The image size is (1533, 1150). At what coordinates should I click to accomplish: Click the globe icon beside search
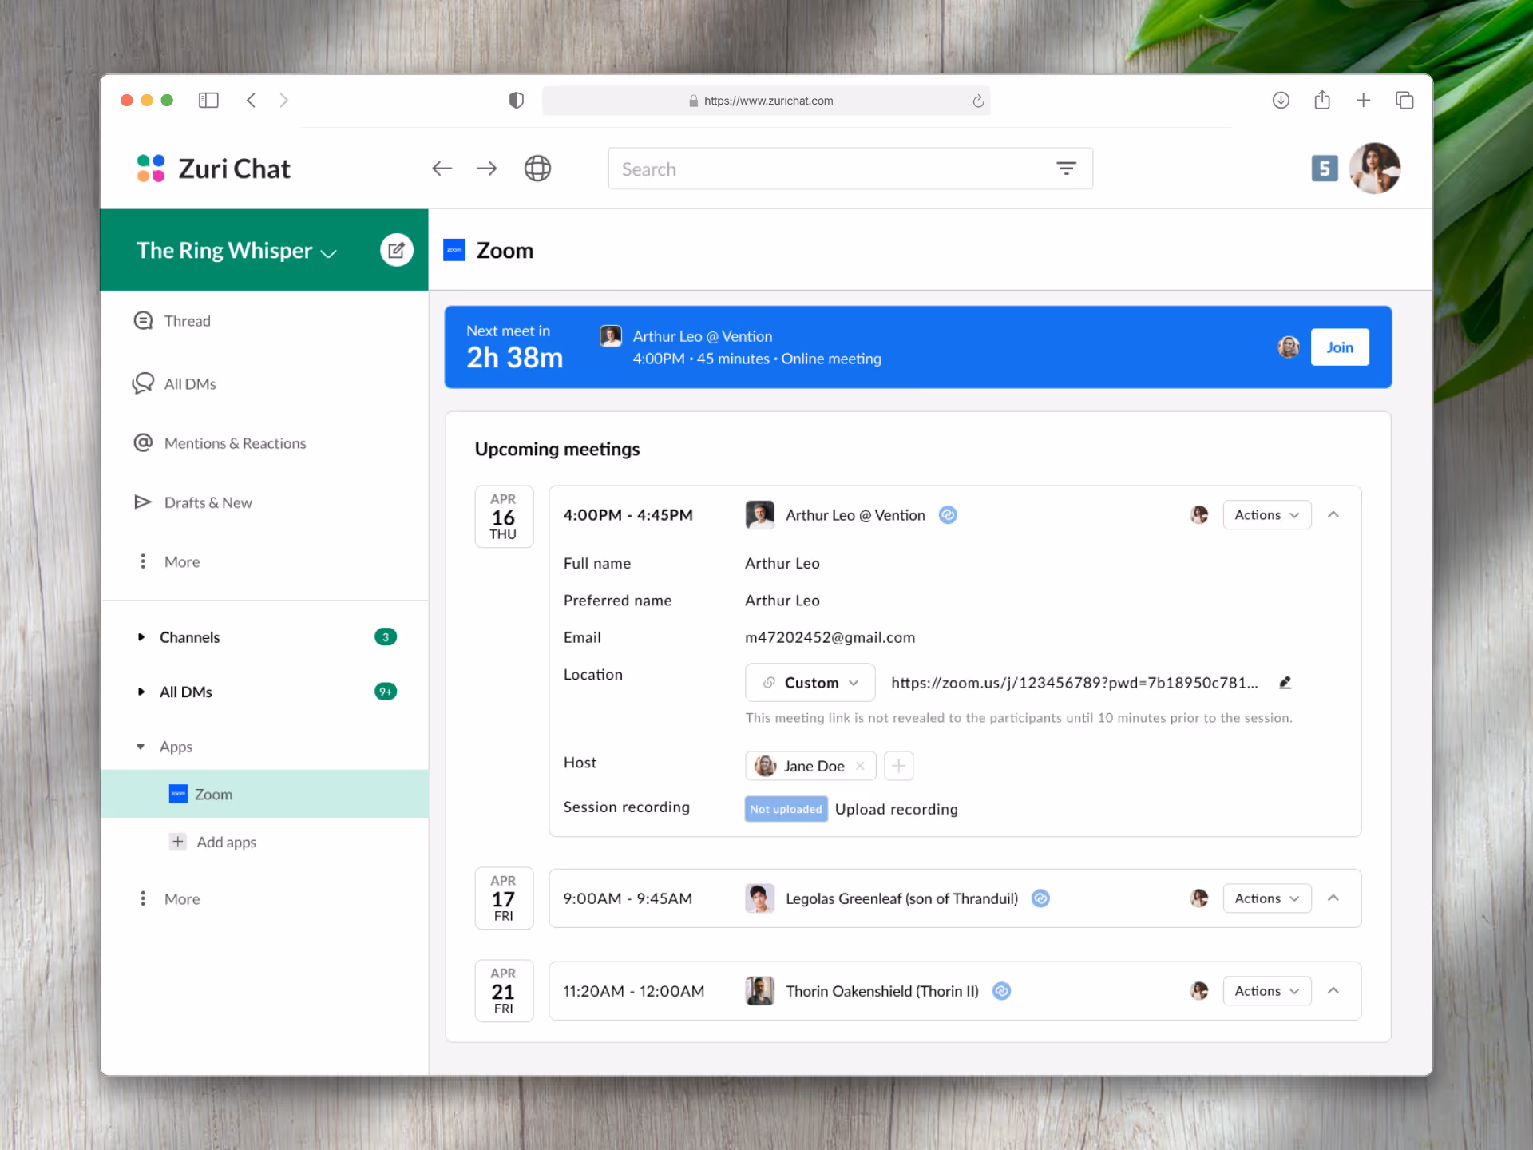point(537,169)
